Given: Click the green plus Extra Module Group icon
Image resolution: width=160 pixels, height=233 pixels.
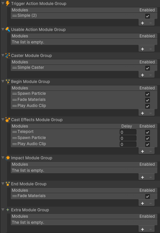Looking at the screenshot, I should click(8, 210).
